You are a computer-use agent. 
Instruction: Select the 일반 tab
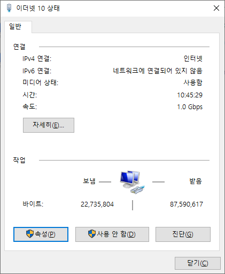point(15,27)
